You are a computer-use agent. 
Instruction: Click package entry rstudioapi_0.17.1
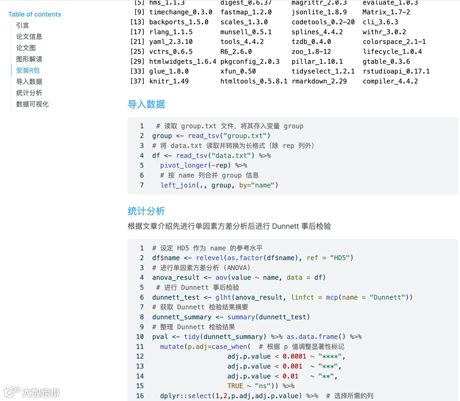pyautogui.click(x=396, y=71)
